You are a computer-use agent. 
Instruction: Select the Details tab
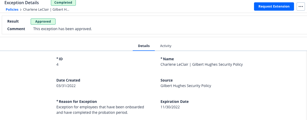[x=144, y=46]
